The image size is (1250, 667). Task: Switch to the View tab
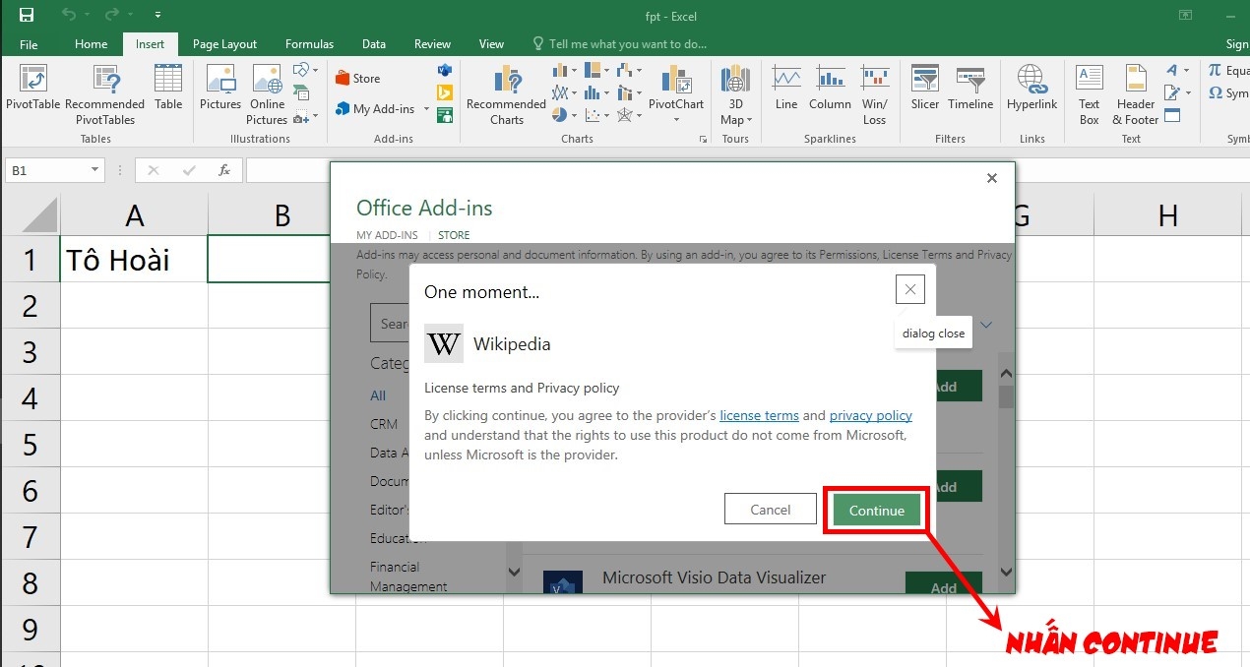click(x=491, y=44)
